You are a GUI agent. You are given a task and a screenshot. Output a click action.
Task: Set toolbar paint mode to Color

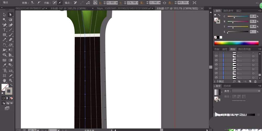[x=3, y=98]
